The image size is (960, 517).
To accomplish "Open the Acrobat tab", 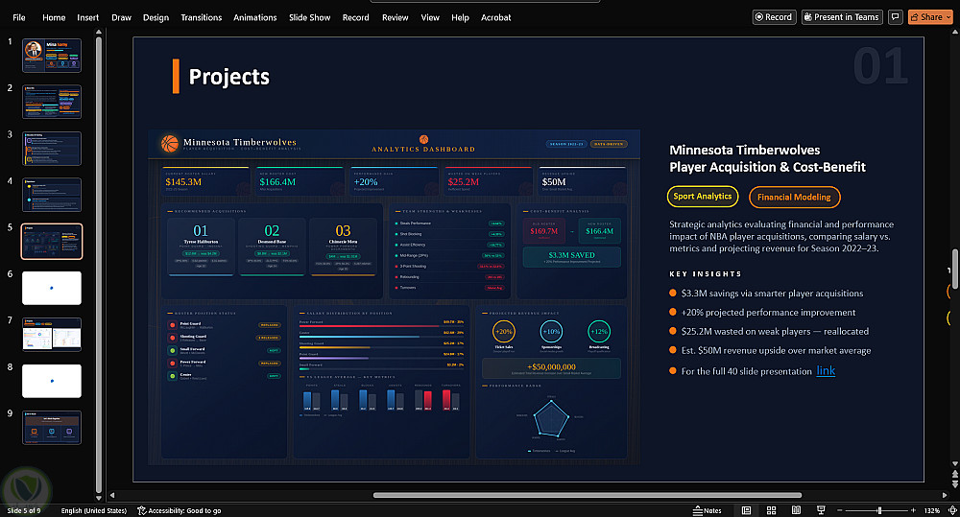I will pos(495,17).
